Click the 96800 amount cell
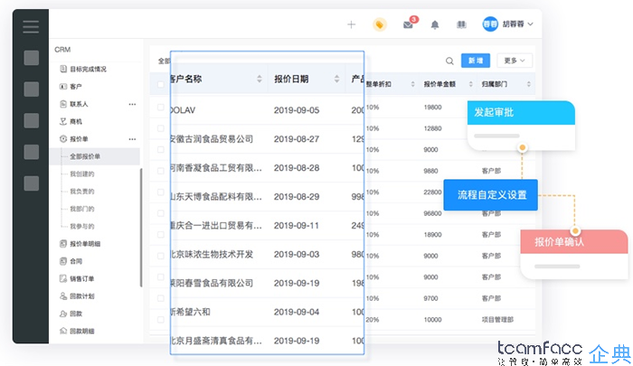Screen dimensions: 633x366 coord(432,213)
